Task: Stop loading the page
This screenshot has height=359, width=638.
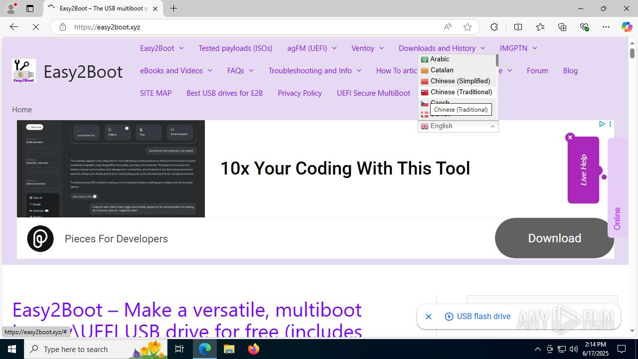Action: (x=36, y=27)
